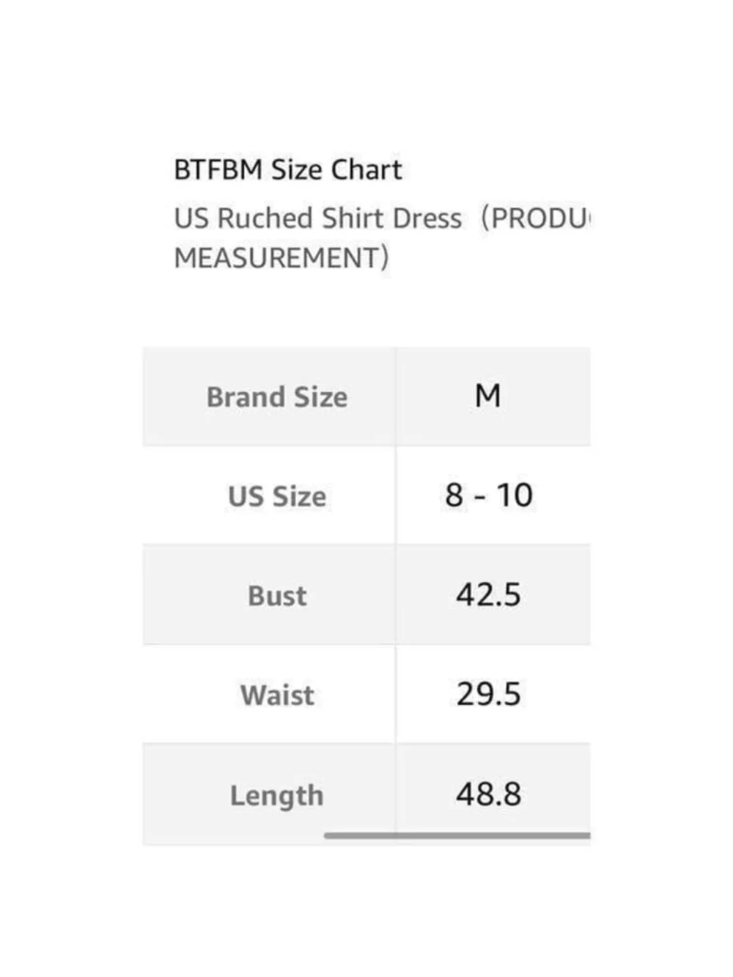
Task: Click the horizontal scrollbar under the table
Action: point(457,836)
